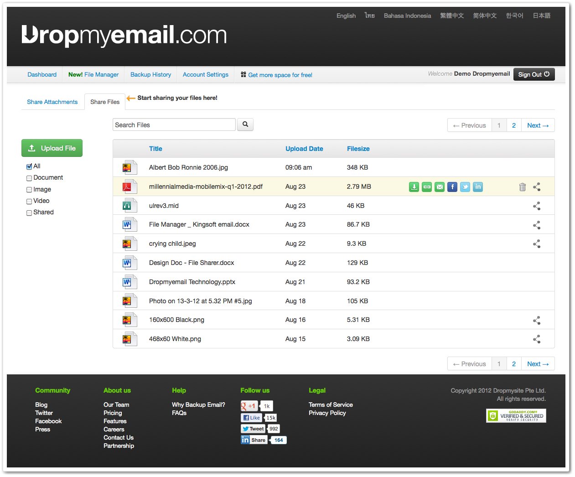Click the audio file icon beside ulrev3.mid
The image size is (575, 477).
pyautogui.click(x=130, y=206)
